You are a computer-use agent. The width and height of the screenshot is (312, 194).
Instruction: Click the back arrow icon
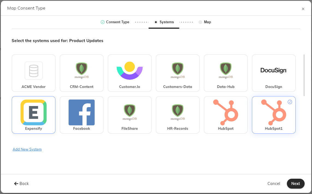[16, 184]
